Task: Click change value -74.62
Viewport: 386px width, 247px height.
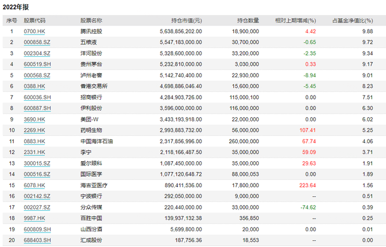Action: click(308, 207)
